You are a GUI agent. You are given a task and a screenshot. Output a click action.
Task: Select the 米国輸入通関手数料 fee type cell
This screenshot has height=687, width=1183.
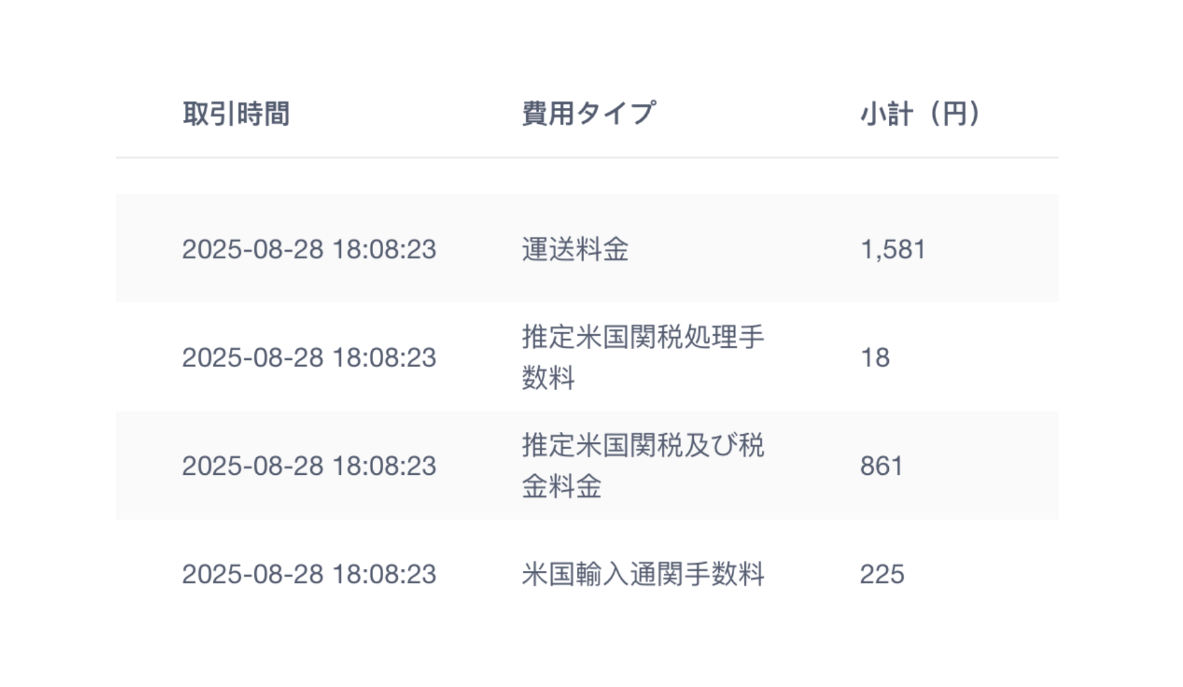(x=643, y=575)
